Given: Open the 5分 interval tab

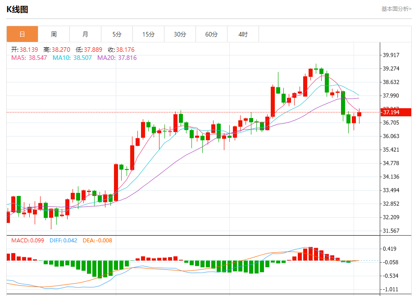Looking at the screenshot, I should 117,34.
